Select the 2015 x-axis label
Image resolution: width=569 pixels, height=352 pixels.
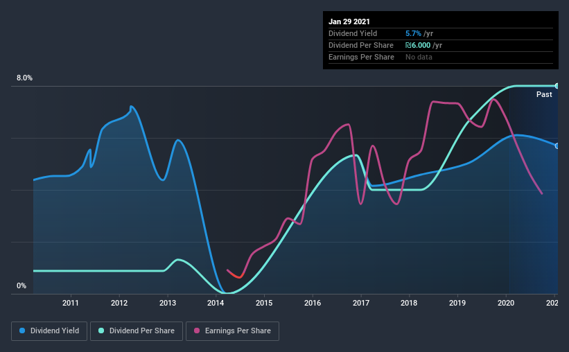(264, 303)
